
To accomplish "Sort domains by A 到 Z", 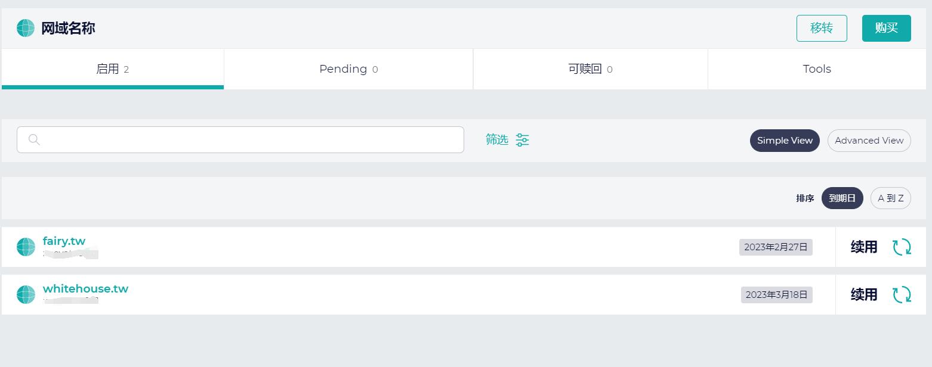I will click(x=890, y=198).
